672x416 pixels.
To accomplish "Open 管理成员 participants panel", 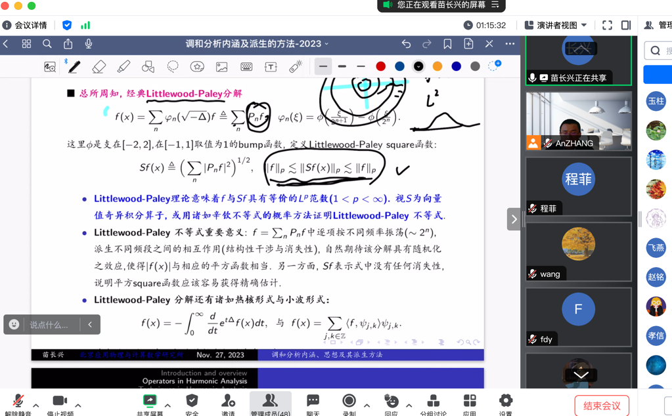I will point(270,404).
